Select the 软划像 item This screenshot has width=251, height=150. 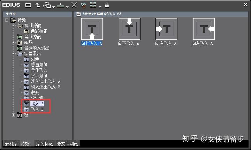37,98
